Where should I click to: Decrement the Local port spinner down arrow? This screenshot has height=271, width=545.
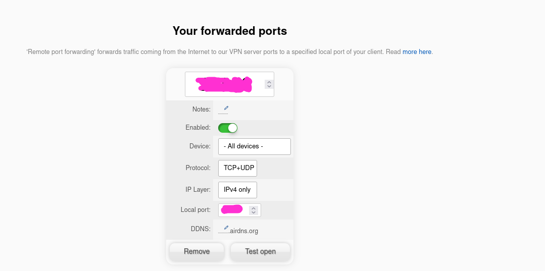point(254,212)
